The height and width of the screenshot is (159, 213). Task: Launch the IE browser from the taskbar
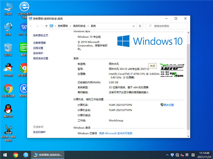[x=26, y=155]
